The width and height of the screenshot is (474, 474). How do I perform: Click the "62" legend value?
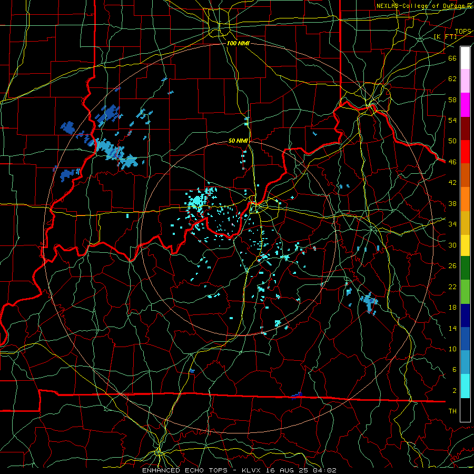[x=452, y=79]
